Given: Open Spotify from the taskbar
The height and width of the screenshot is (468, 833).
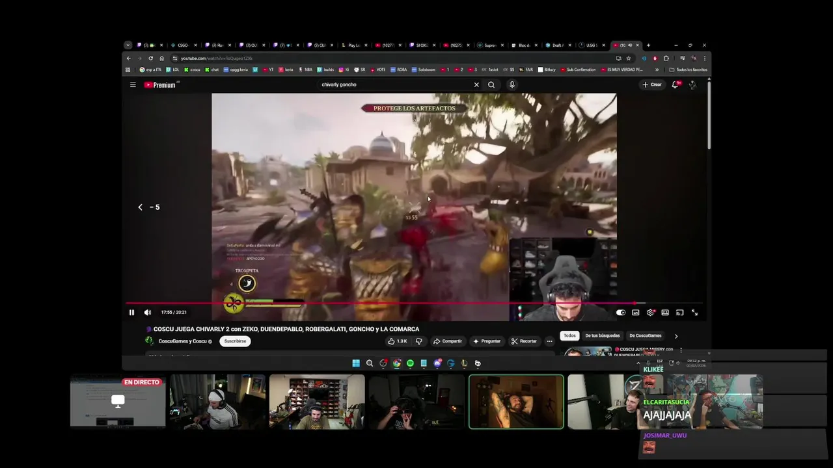Looking at the screenshot, I should tap(410, 363).
